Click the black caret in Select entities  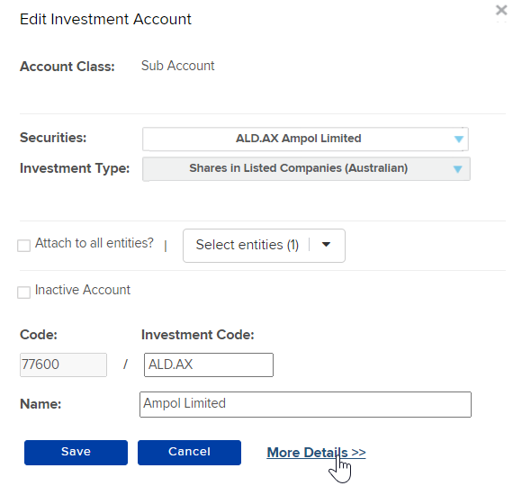tap(326, 245)
